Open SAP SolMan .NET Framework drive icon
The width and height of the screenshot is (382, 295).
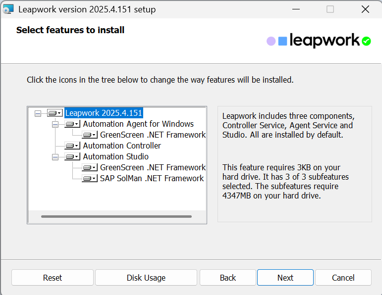(x=89, y=179)
